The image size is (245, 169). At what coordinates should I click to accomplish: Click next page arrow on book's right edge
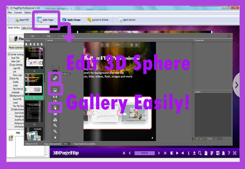coord(237,85)
